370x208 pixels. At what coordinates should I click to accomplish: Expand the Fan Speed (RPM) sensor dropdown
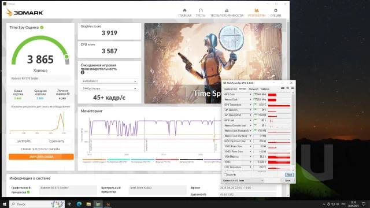click(x=250, y=115)
